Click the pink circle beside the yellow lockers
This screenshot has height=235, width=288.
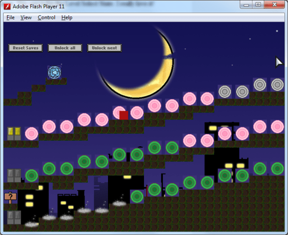[31, 133]
